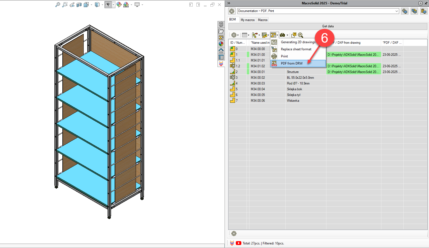Click the clipboard-with-monitor button
The height and width of the screenshot is (248, 429).
click(x=424, y=11)
